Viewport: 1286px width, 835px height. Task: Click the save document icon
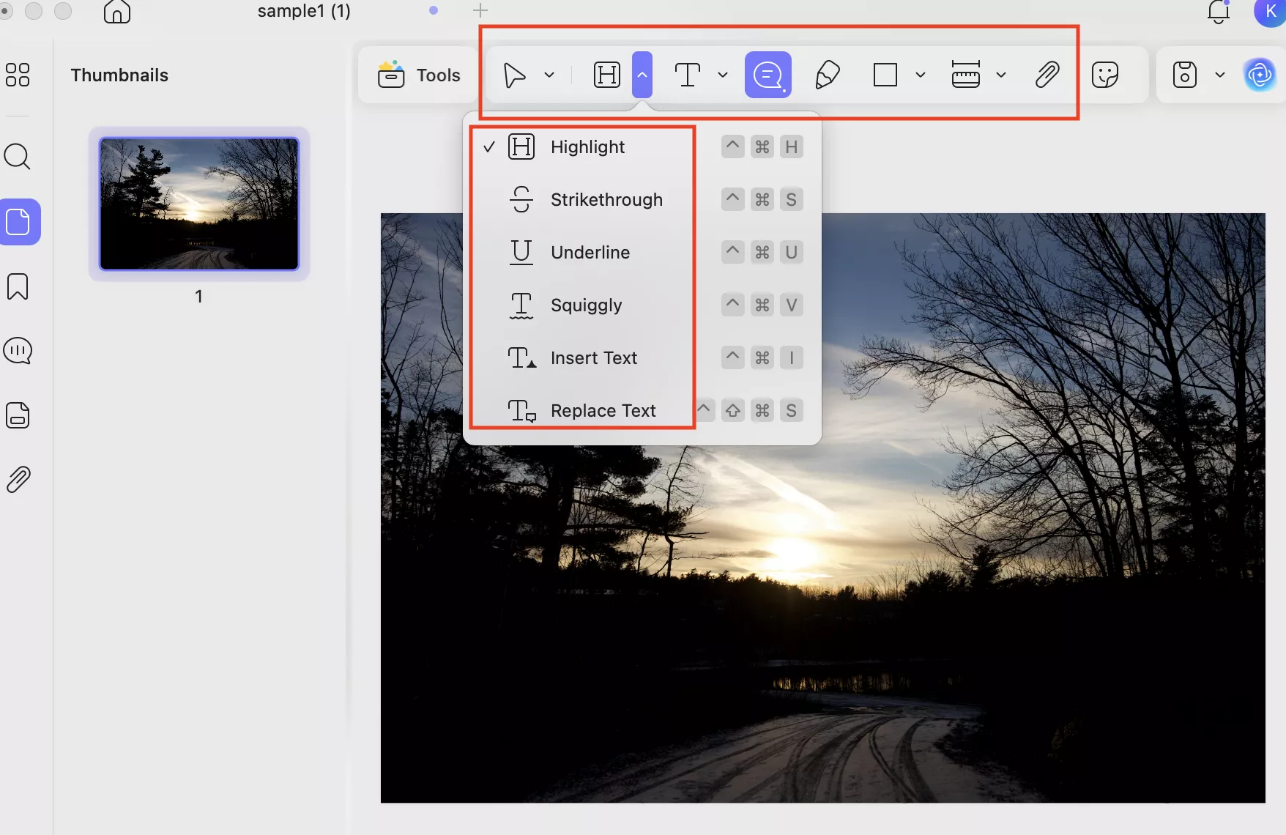click(1184, 74)
